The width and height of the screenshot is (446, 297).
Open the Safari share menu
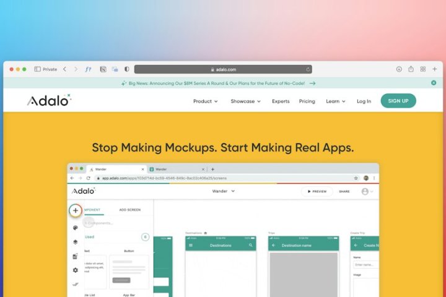[x=411, y=69]
